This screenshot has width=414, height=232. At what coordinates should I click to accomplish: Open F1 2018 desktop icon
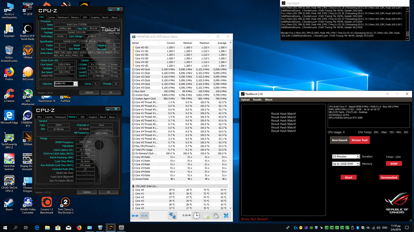click(28, 9)
